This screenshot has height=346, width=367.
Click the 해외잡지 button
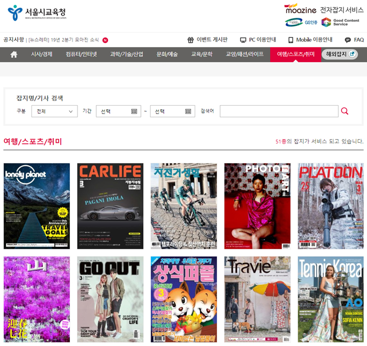tap(340, 54)
